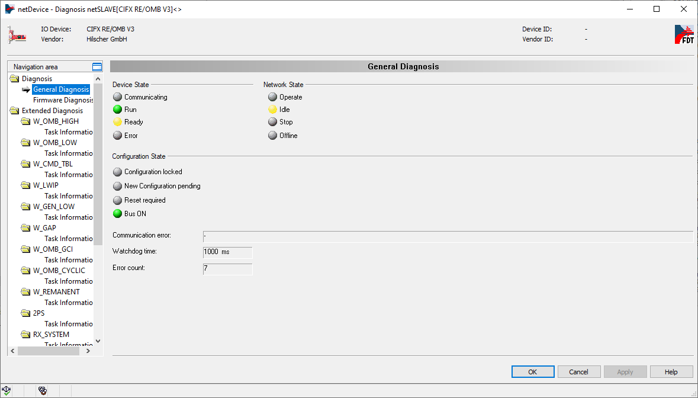Click the Navigation area pin icon
Image resolution: width=698 pixels, height=398 pixels.
pos(97,67)
